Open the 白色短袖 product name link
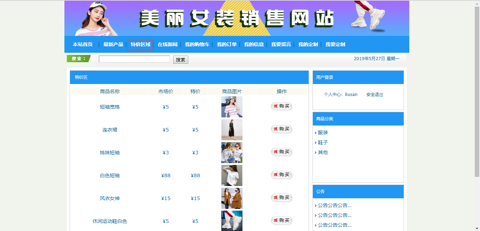The height and width of the screenshot is (231, 480). 110,175
